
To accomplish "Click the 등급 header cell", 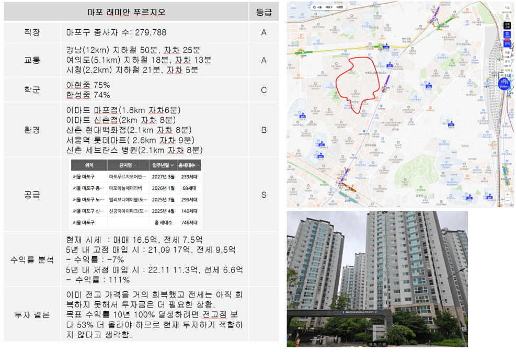I will point(264,12).
